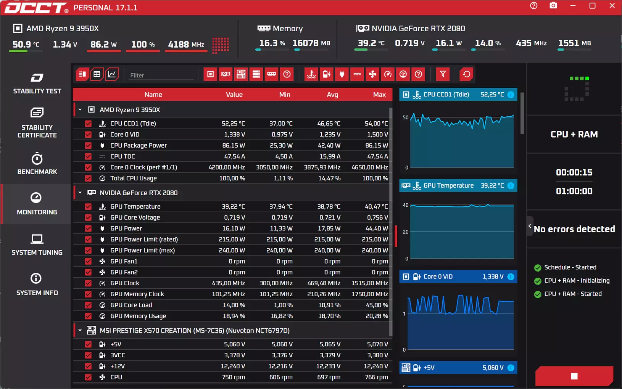Open the Stability Test section
The image size is (622, 389).
click(37, 83)
